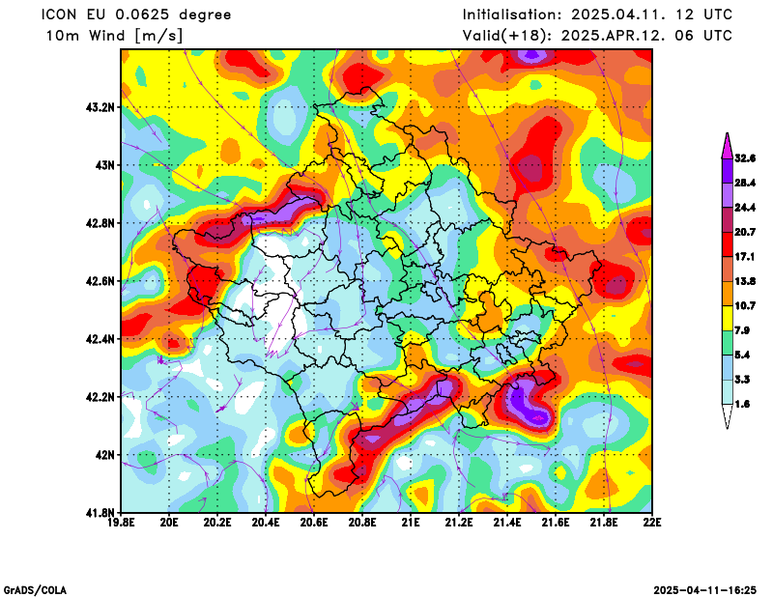
Task: Click the 42.6N latitude label
Action: pyautogui.click(x=100, y=281)
